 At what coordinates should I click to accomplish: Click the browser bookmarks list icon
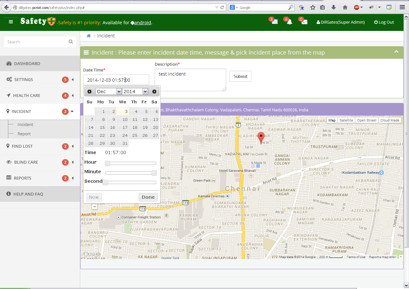point(323,7)
